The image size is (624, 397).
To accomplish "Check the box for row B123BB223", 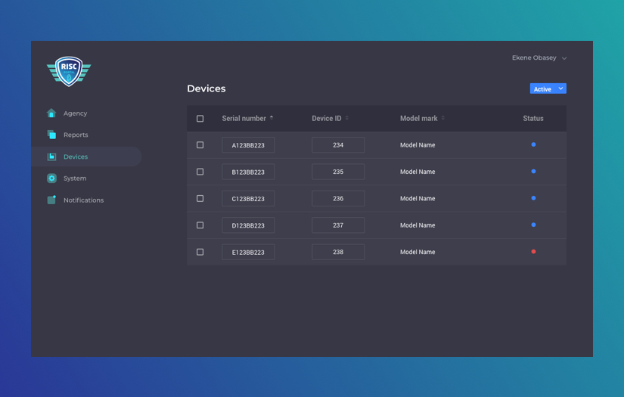I will click(200, 172).
